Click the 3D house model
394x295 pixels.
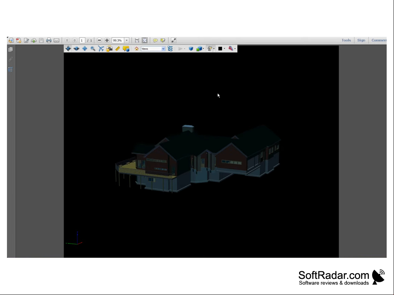(x=198, y=159)
